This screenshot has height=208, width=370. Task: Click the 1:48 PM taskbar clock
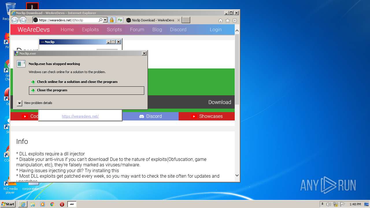click(355, 204)
